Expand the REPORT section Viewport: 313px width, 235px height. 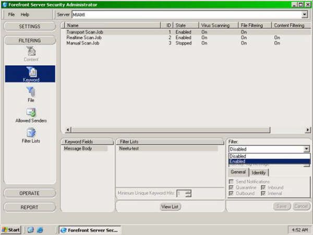click(x=30, y=207)
